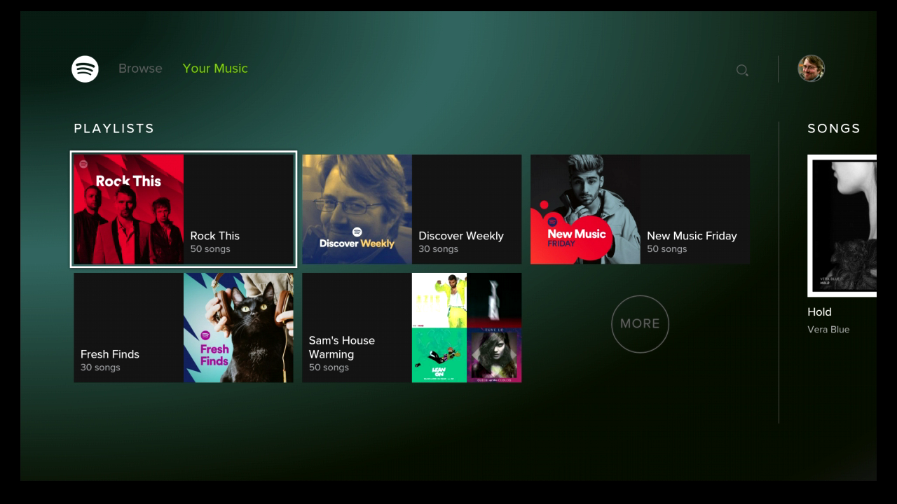Select the Sam's House Warming title
The height and width of the screenshot is (504, 897).
click(342, 347)
